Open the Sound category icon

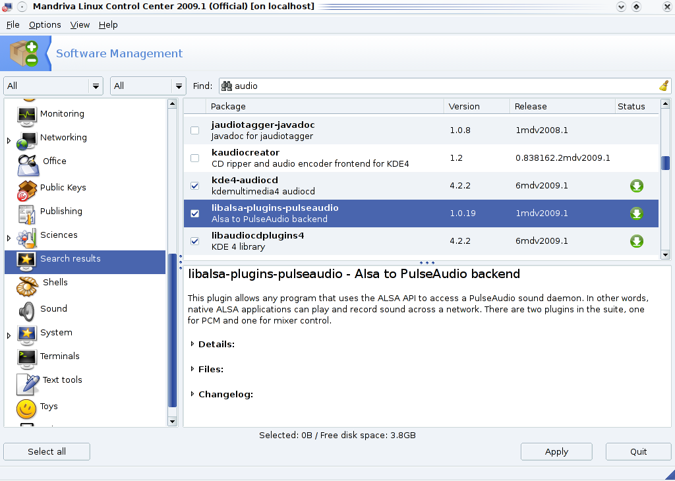pyautogui.click(x=27, y=310)
